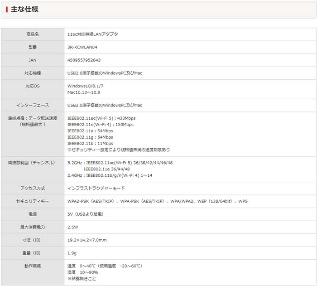Screen dimensions: 317x286
Task: Click the インターフェース row label
Action: coord(33,105)
